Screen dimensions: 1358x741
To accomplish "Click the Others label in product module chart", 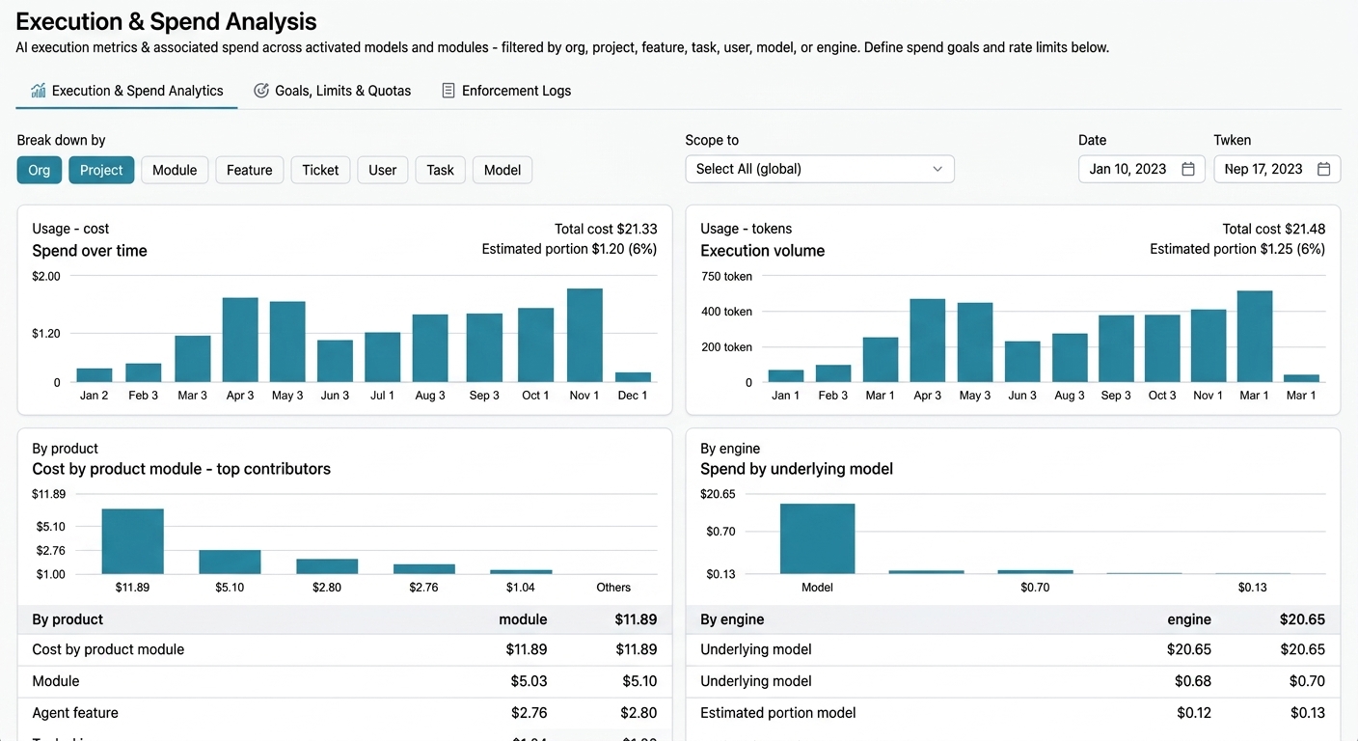I will tap(613, 588).
